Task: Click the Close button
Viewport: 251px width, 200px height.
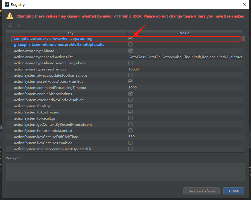Action: [233, 191]
